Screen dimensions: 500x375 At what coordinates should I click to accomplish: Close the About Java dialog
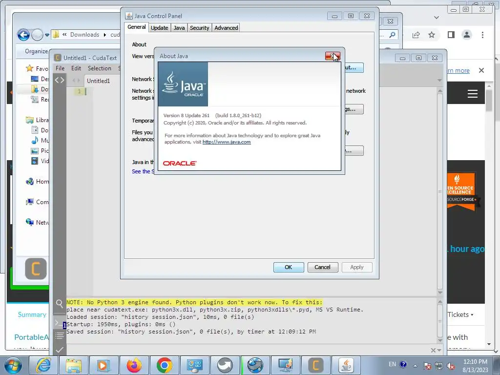[x=333, y=56]
